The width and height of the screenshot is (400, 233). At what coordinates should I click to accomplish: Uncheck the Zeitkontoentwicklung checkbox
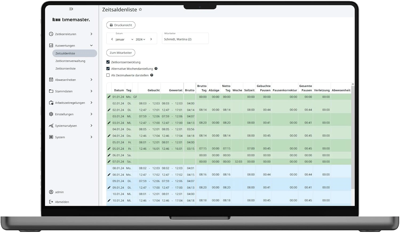(x=108, y=62)
